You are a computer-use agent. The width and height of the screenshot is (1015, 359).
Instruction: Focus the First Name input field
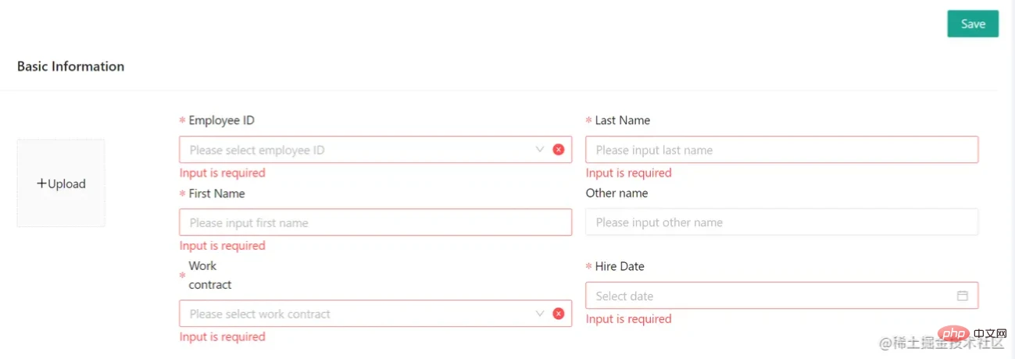pos(375,222)
